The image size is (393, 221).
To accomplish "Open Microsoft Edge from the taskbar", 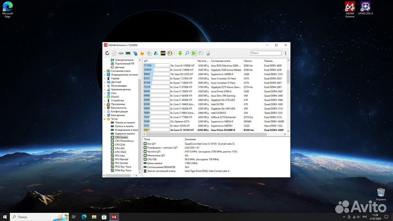I will [84, 217].
